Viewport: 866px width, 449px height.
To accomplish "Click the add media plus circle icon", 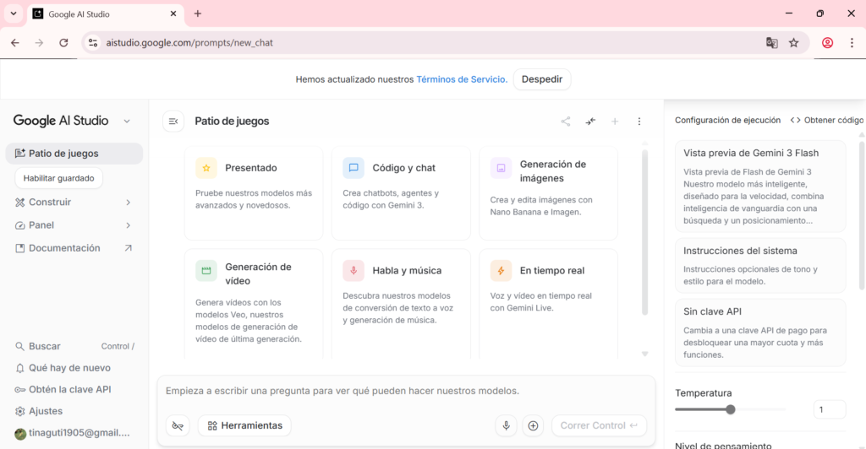I will (x=533, y=425).
